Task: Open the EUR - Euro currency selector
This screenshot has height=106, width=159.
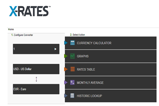Action: 36,89
